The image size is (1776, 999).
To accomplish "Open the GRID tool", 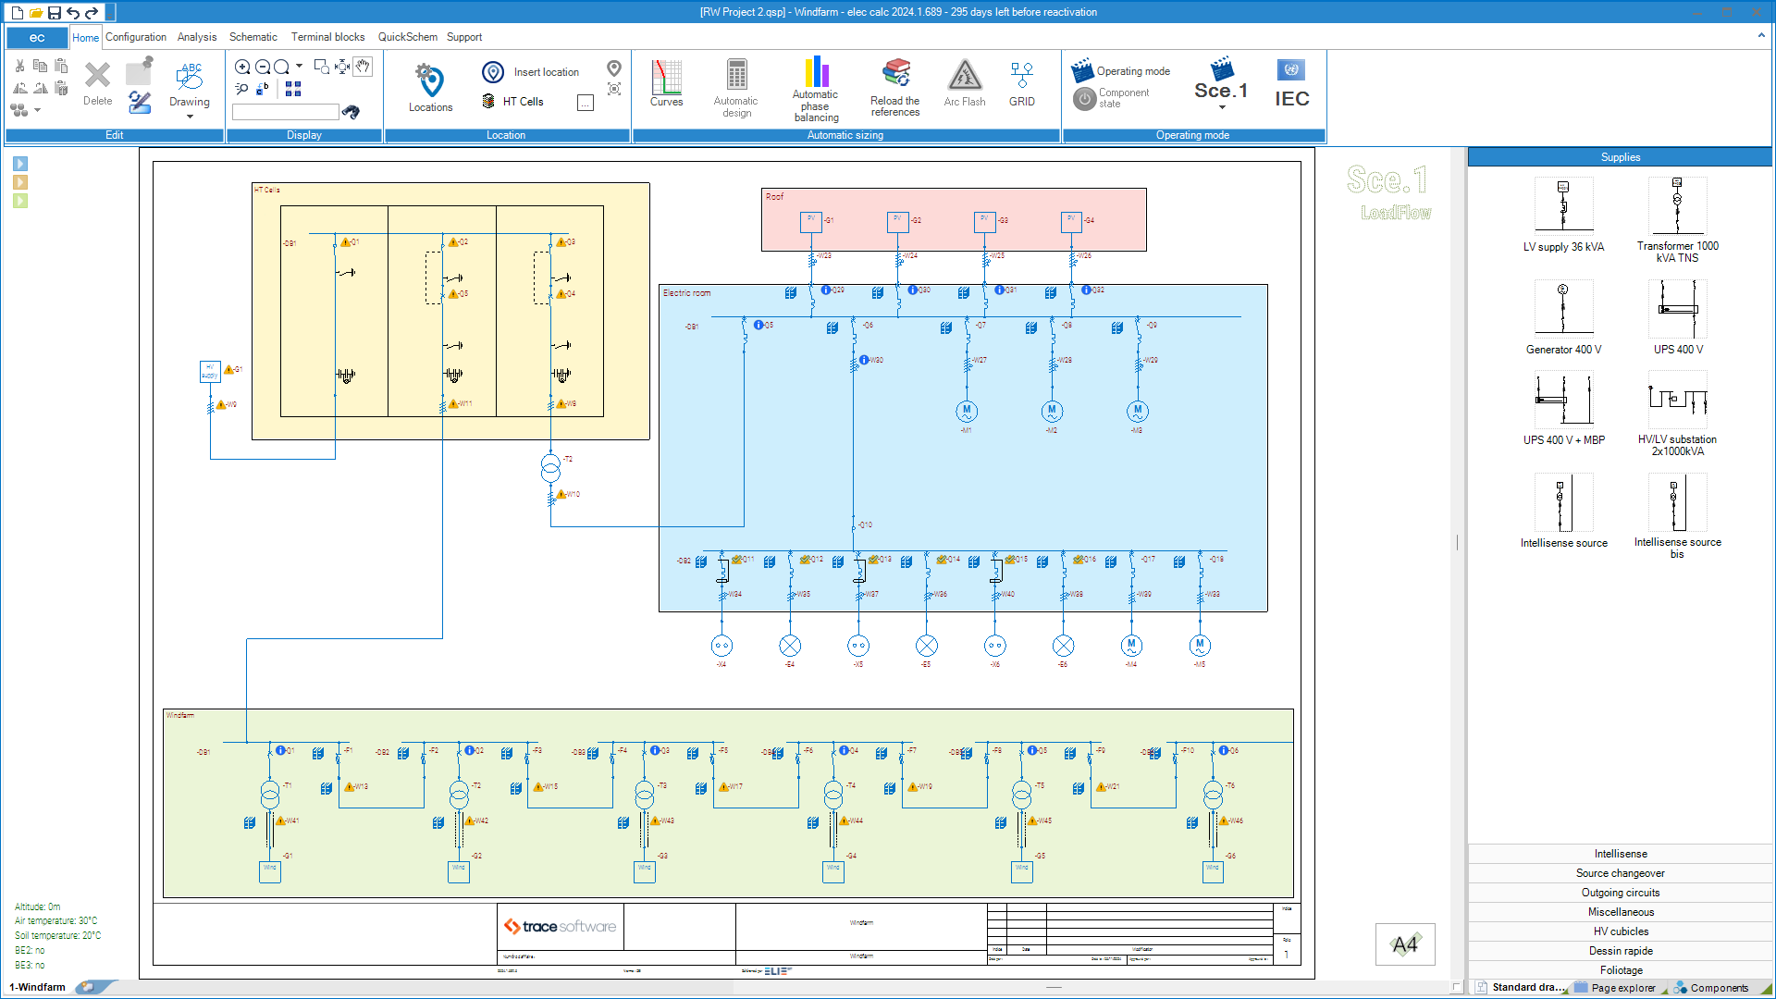I will tap(1021, 84).
